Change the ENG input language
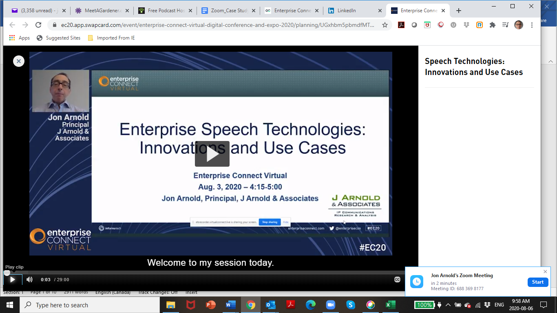 point(499,305)
